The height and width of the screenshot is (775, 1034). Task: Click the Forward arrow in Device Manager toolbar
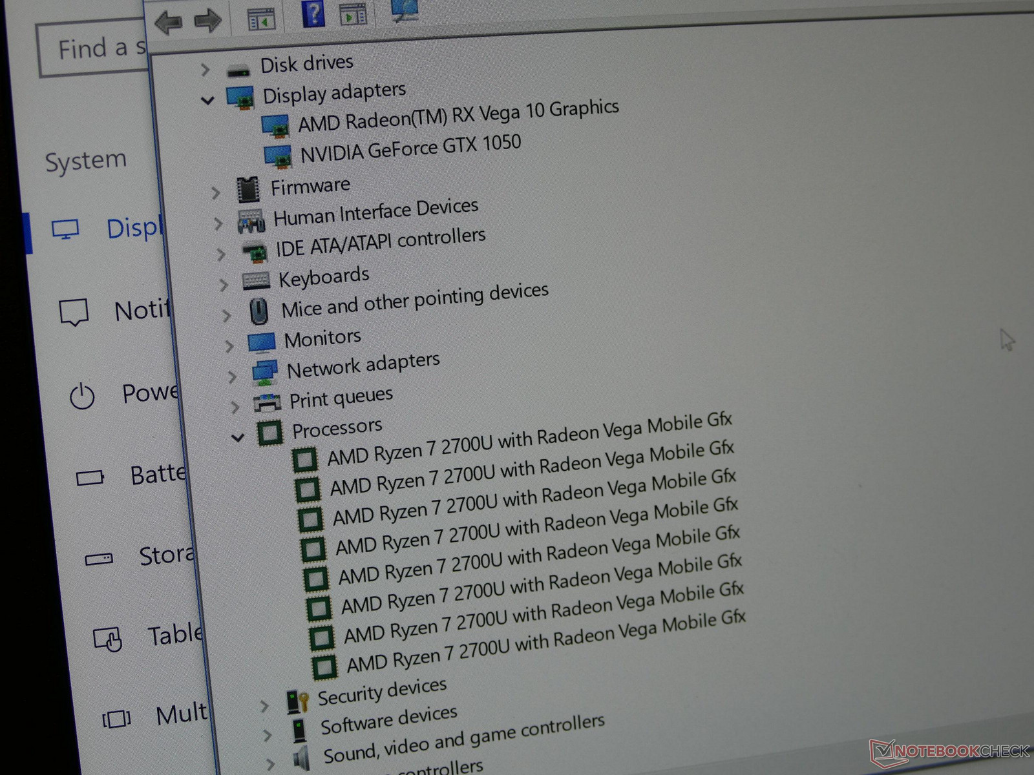207,20
